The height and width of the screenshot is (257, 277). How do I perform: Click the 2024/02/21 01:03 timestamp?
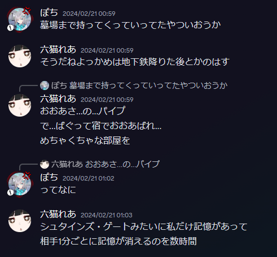coord(107,215)
